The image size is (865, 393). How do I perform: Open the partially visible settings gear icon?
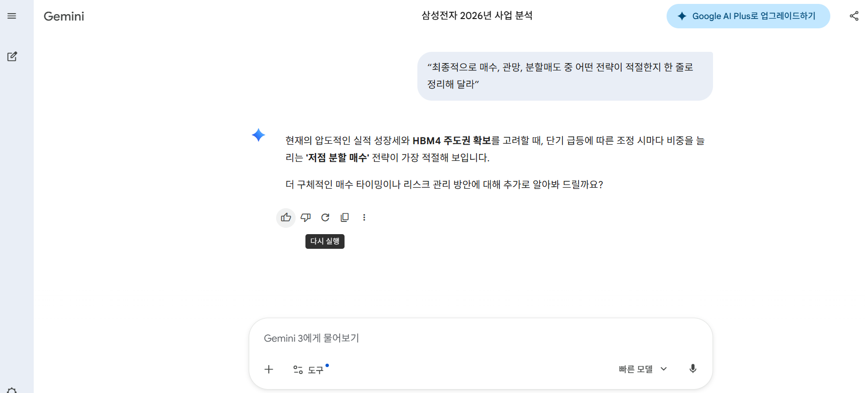pyautogui.click(x=12, y=390)
